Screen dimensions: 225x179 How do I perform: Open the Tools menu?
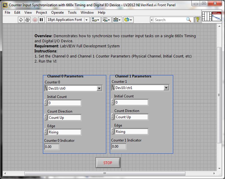72,13
